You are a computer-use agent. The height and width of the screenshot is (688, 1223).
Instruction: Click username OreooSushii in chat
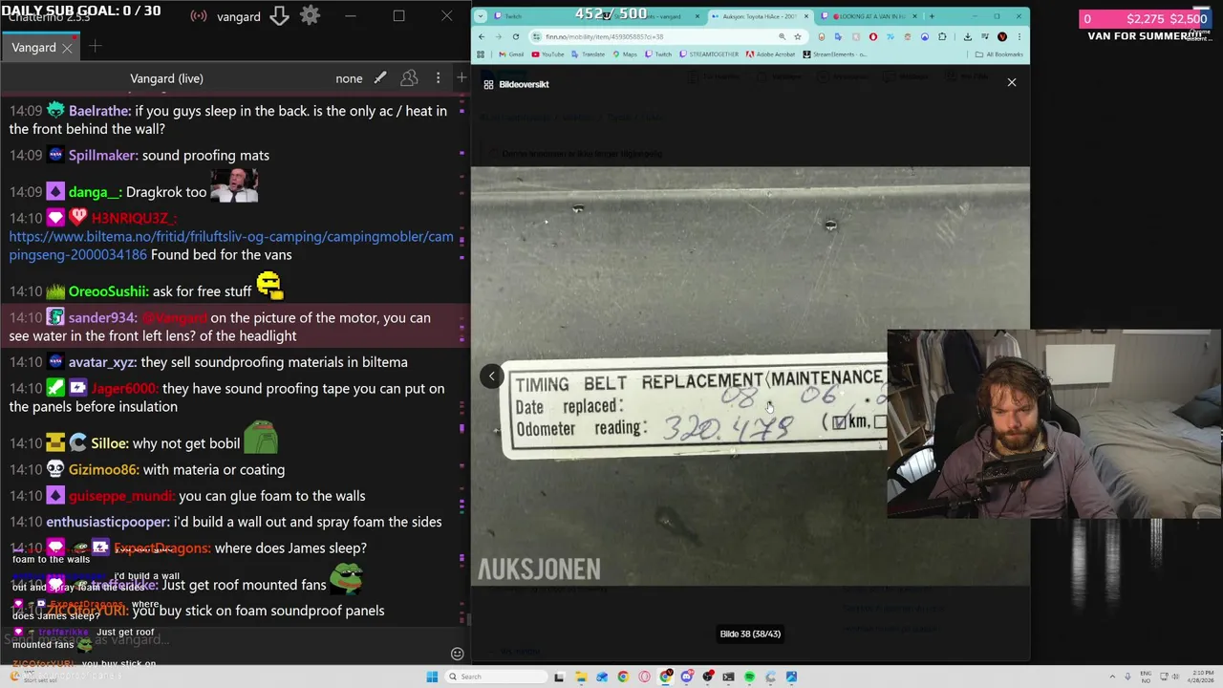pos(108,291)
